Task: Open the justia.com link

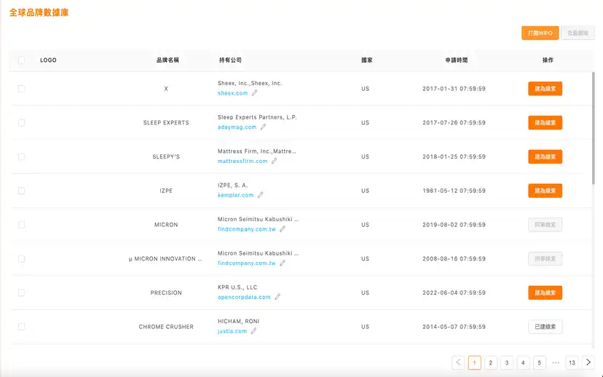Action: [232, 331]
